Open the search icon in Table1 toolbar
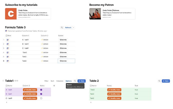 (75, 81)
